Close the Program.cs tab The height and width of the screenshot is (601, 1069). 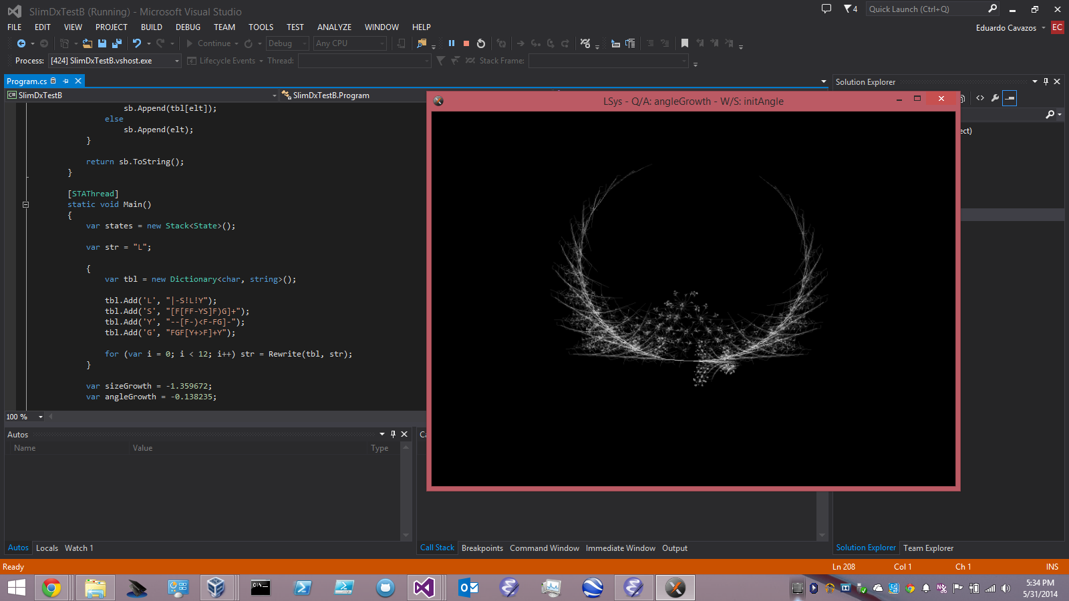(x=78, y=81)
